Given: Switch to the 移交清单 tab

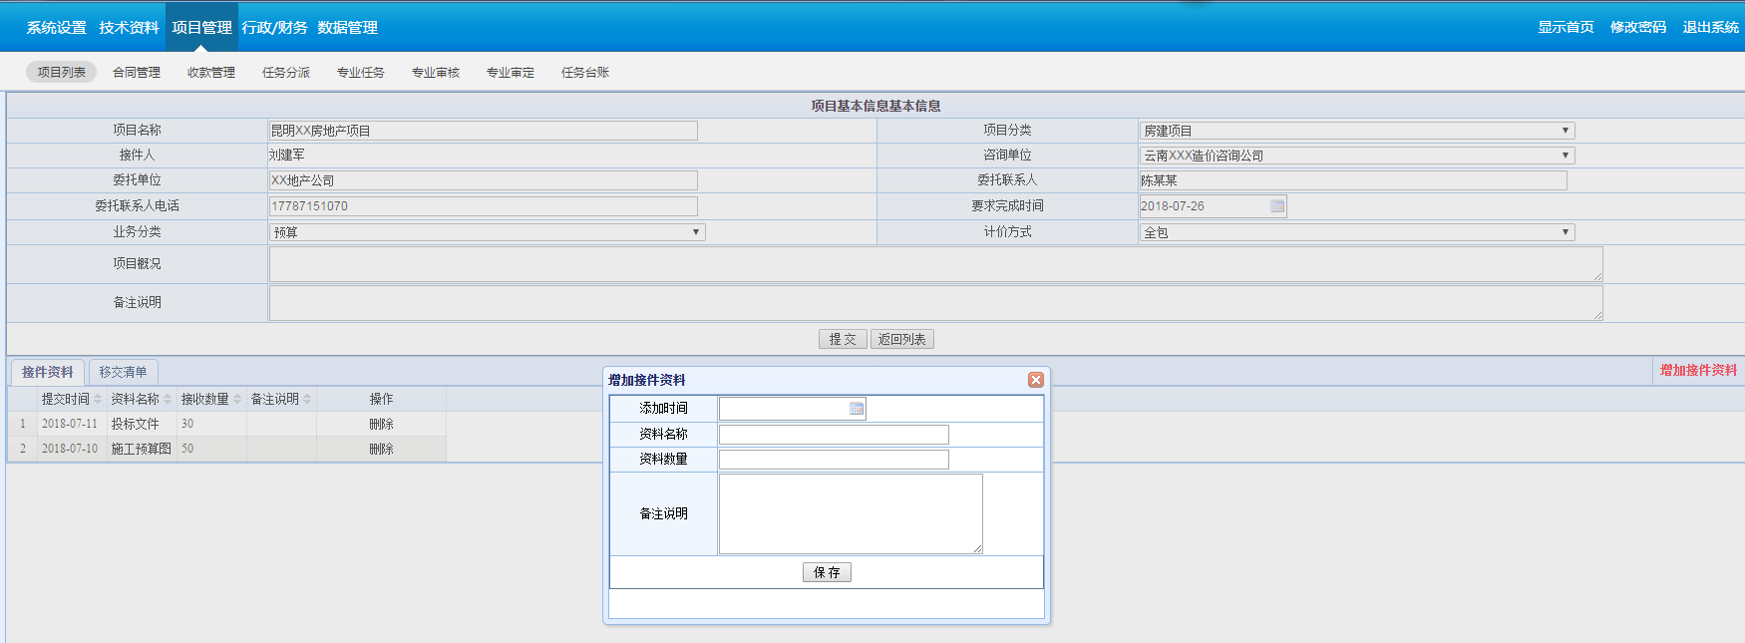Looking at the screenshot, I should (123, 372).
